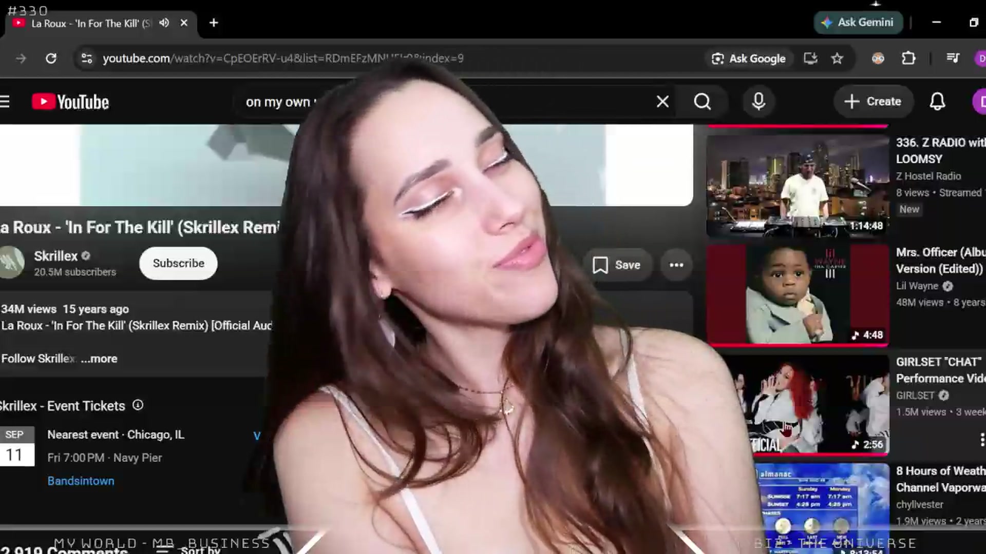Open GIRLSET CHAT performance thumbnail
This screenshot has width=986, height=554.
[x=806, y=404]
